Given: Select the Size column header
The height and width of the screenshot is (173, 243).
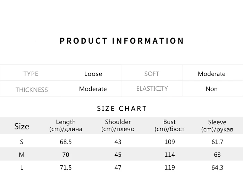Looking at the screenshot, I should 22,126.
